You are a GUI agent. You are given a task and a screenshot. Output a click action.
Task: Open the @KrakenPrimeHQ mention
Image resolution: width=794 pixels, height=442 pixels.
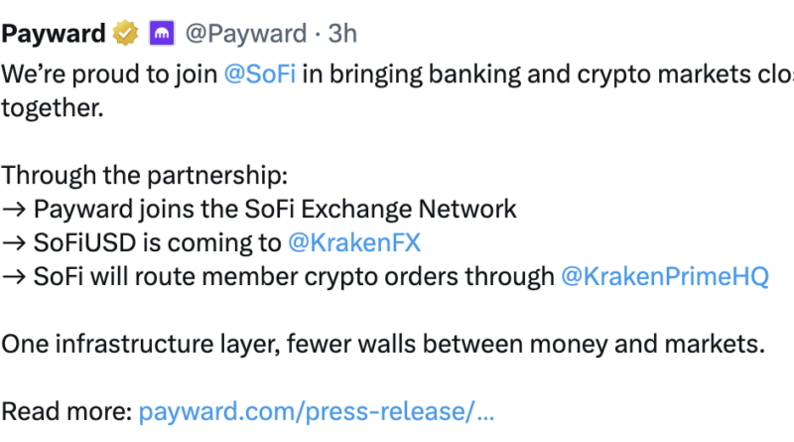tap(665, 277)
